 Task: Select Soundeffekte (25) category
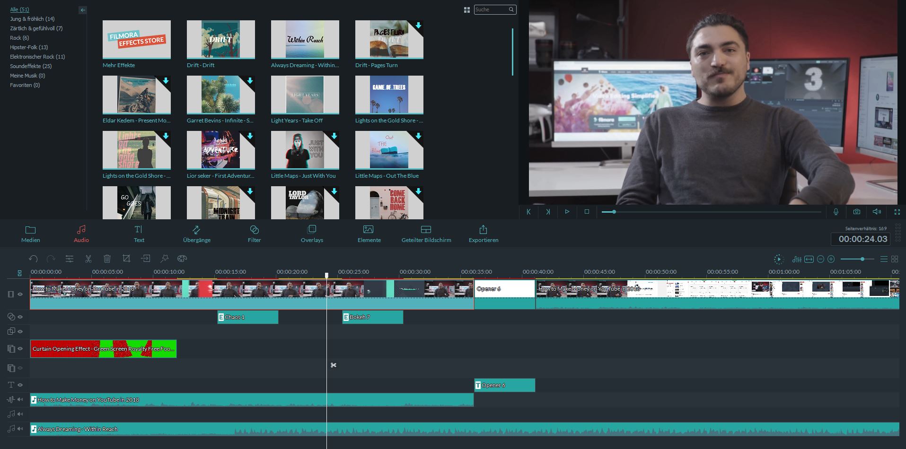tap(31, 66)
